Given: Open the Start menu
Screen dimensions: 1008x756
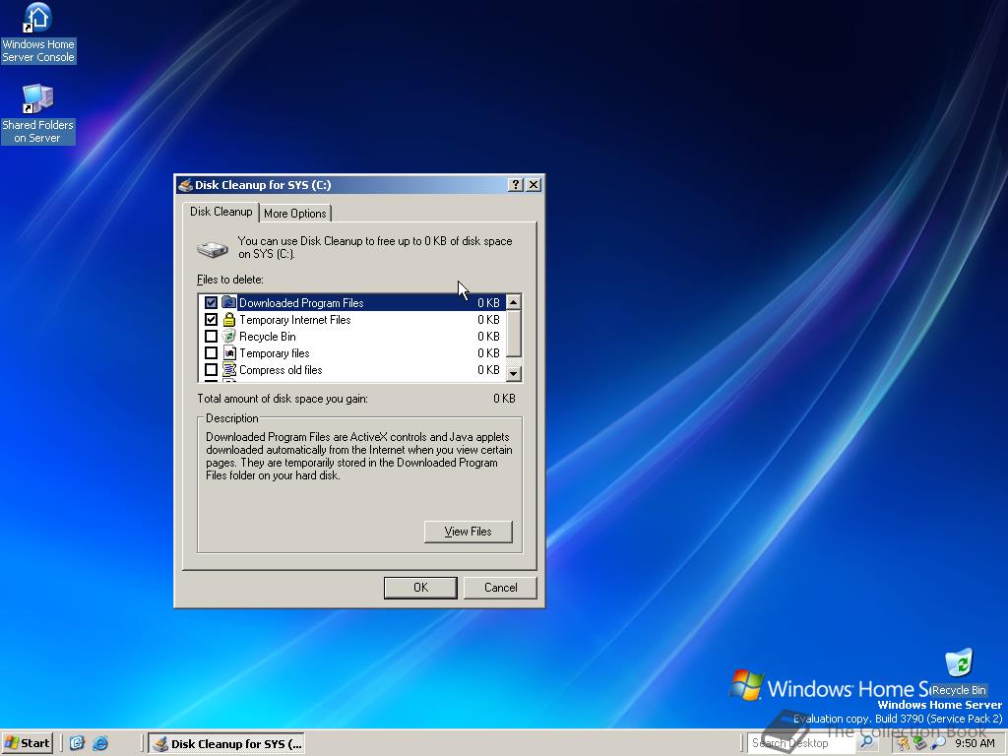Looking at the screenshot, I should [x=27, y=743].
